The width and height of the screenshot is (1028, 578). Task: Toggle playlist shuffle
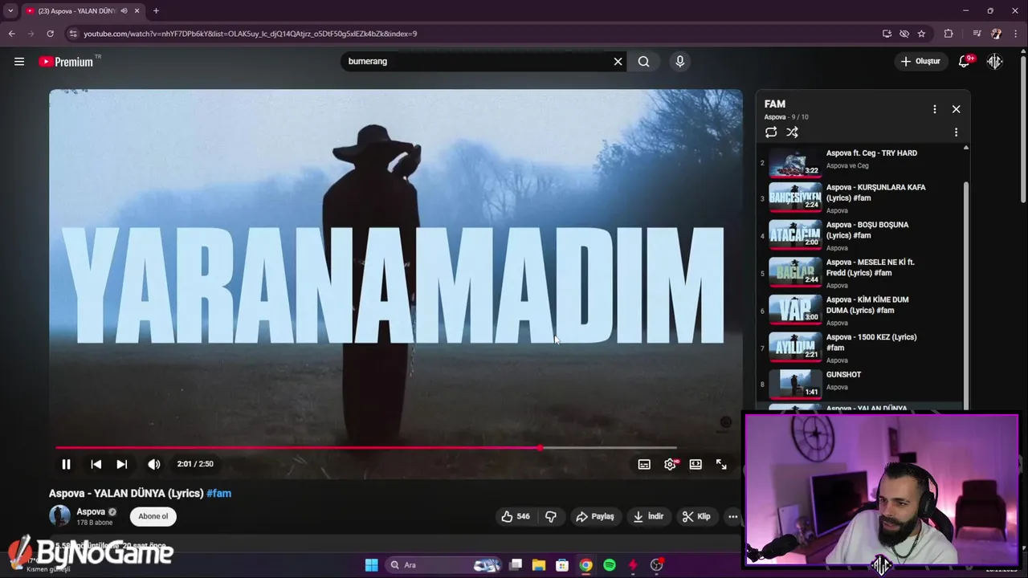pos(792,132)
